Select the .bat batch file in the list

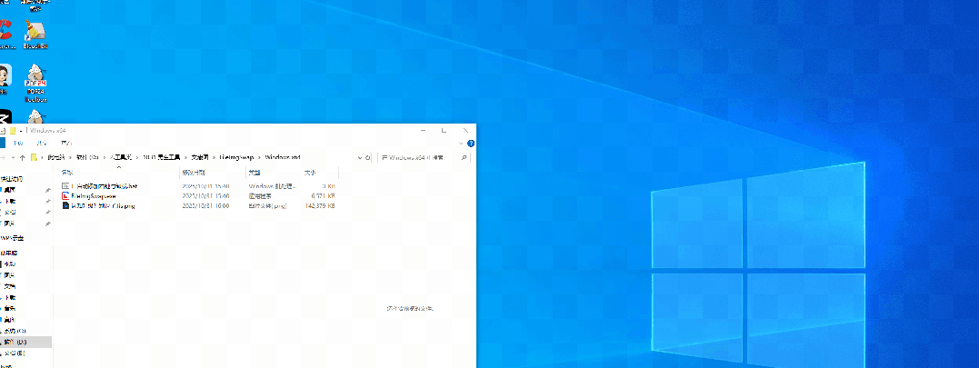(x=103, y=185)
